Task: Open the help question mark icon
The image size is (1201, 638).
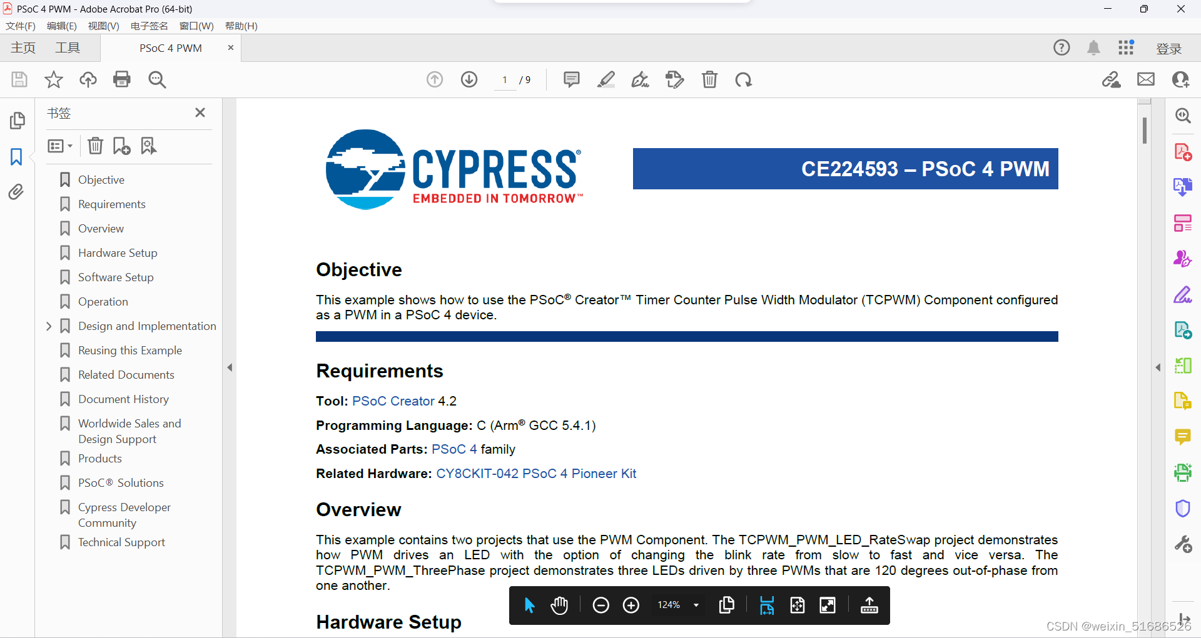Action: (x=1062, y=47)
